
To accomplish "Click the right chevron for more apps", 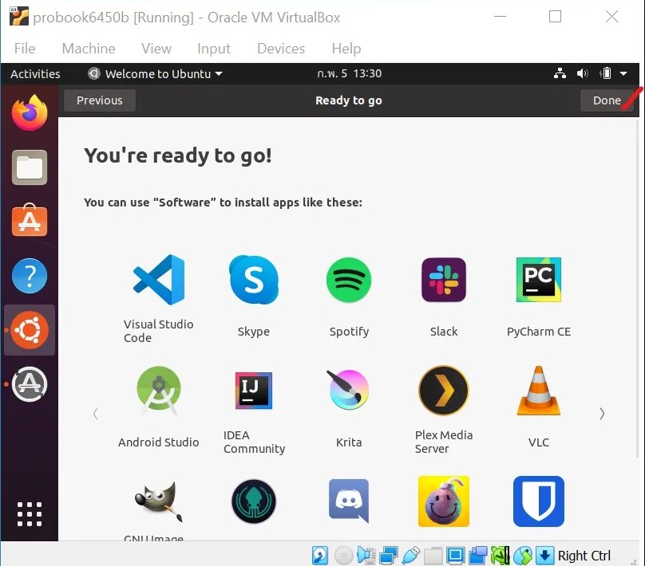I will (602, 414).
